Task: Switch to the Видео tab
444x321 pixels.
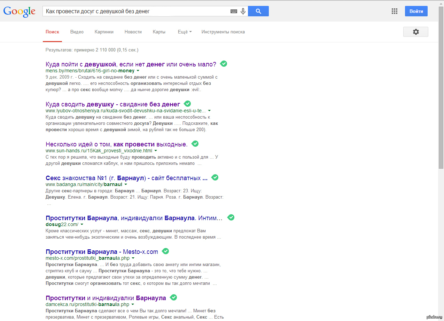Action: tap(77, 32)
